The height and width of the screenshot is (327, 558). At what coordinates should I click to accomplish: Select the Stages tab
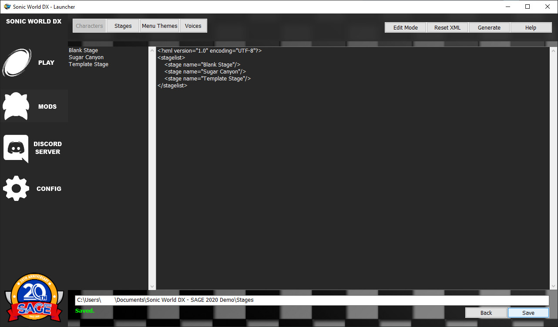[122, 26]
